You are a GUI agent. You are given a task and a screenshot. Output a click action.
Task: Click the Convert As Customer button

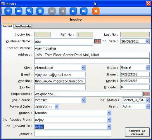(137, 132)
